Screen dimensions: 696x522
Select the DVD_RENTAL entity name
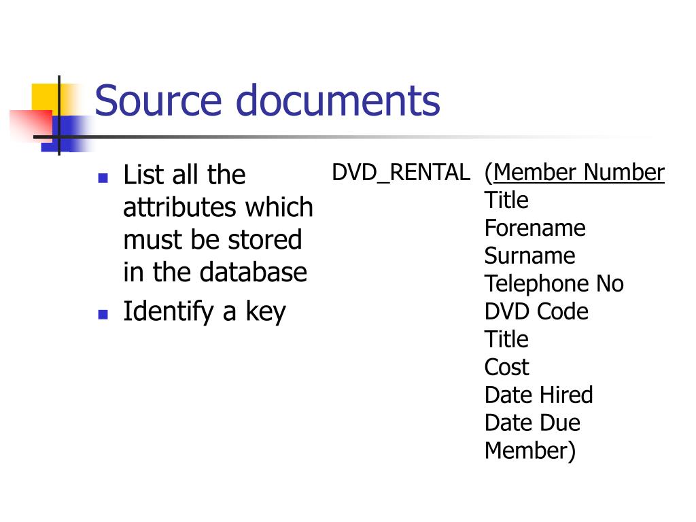tap(401, 173)
